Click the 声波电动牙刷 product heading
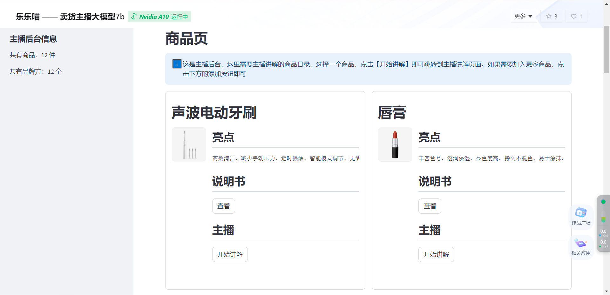Screen dimensions: 610x295 click(x=214, y=113)
